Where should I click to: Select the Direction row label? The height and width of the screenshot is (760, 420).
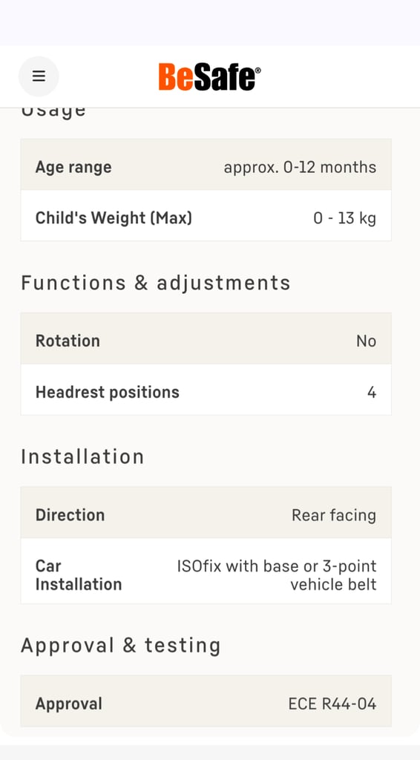pos(70,515)
